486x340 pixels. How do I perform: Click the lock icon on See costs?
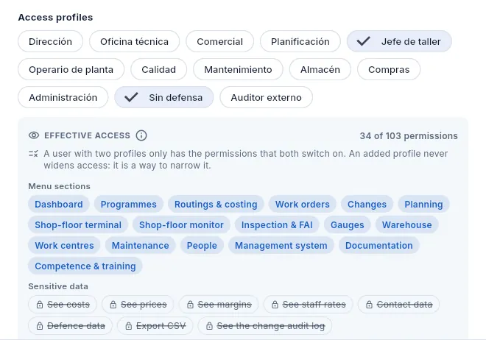(40, 305)
